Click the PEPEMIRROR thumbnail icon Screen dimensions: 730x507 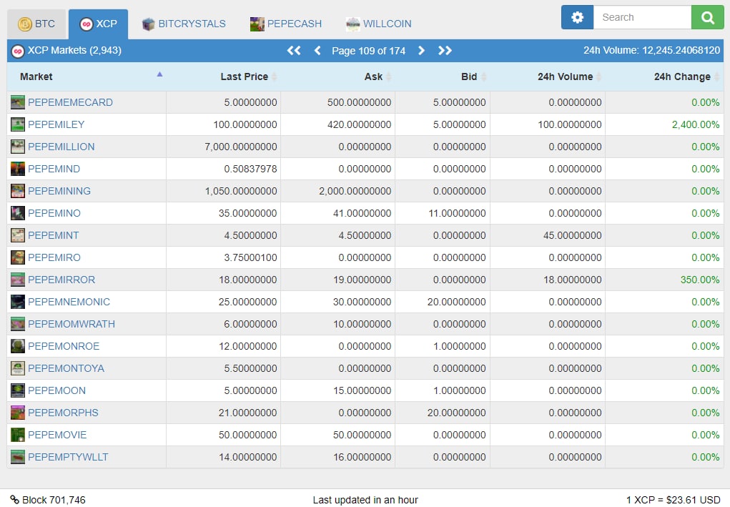18,280
